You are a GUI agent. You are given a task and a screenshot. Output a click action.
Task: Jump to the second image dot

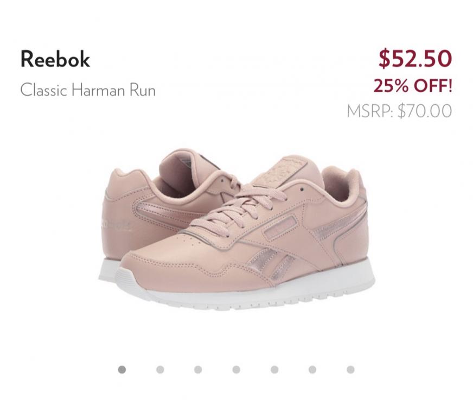click(x=160, y=370)
